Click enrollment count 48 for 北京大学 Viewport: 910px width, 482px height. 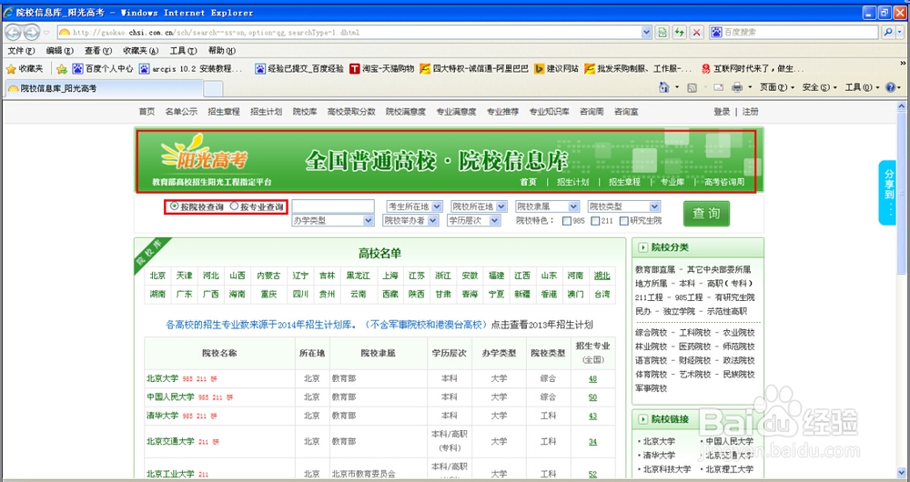pyautogui.click(x=592, y=379)
